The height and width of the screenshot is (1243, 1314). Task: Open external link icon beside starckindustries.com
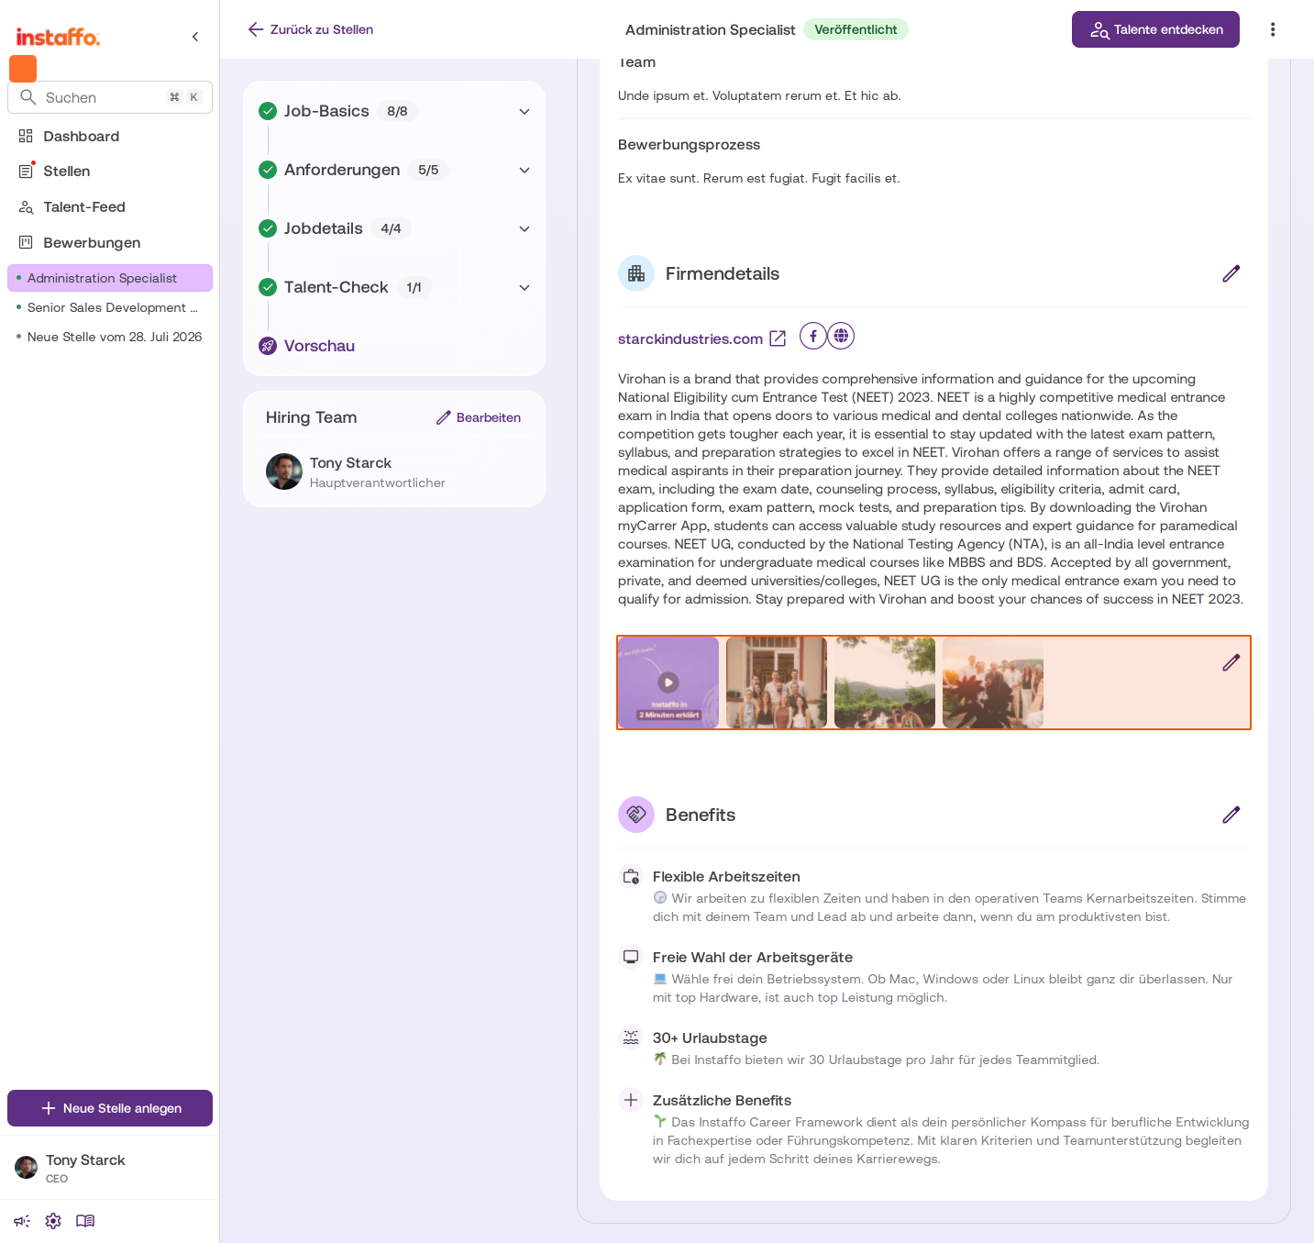tap(778, 338)
